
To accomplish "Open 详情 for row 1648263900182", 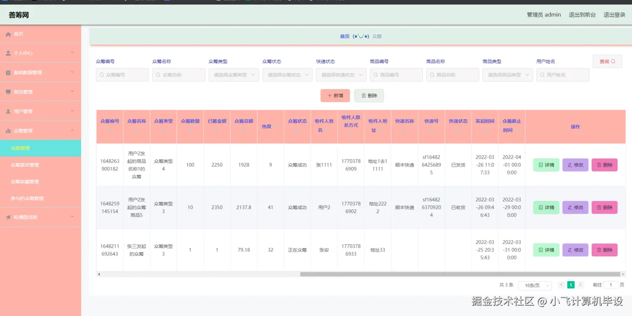I will pos(546,165).
